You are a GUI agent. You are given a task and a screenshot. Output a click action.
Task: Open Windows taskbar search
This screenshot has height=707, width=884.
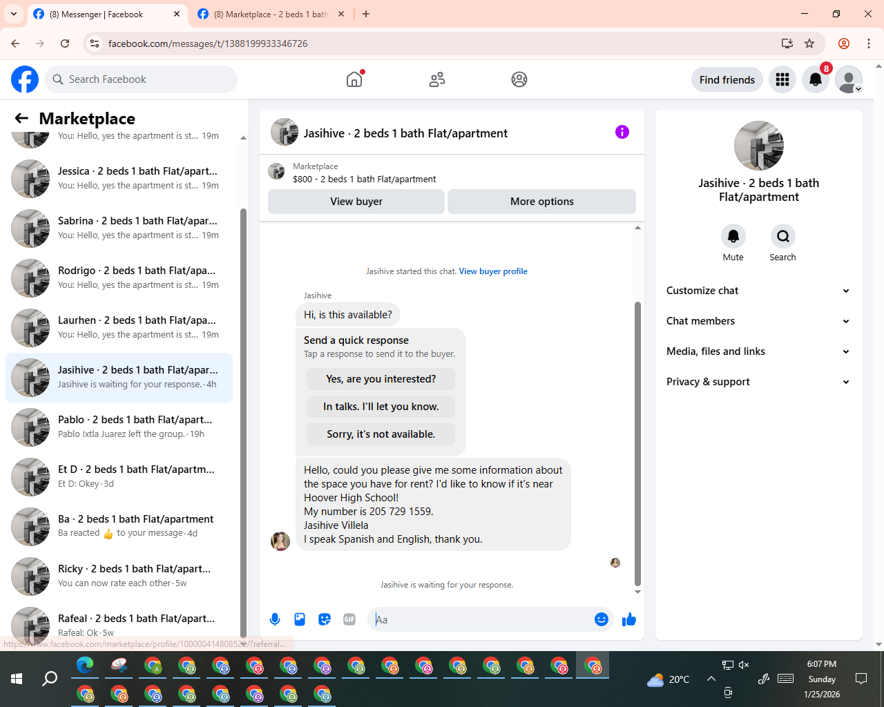(x=50, y=679)
